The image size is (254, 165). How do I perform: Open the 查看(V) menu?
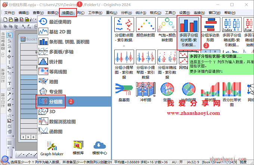click(x=38, y=13)
